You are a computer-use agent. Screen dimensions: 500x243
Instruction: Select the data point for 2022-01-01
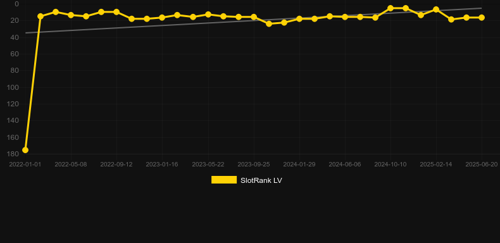25,150
